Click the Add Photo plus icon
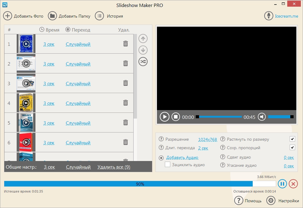This screenshot has width=303, height=208. 8,16
